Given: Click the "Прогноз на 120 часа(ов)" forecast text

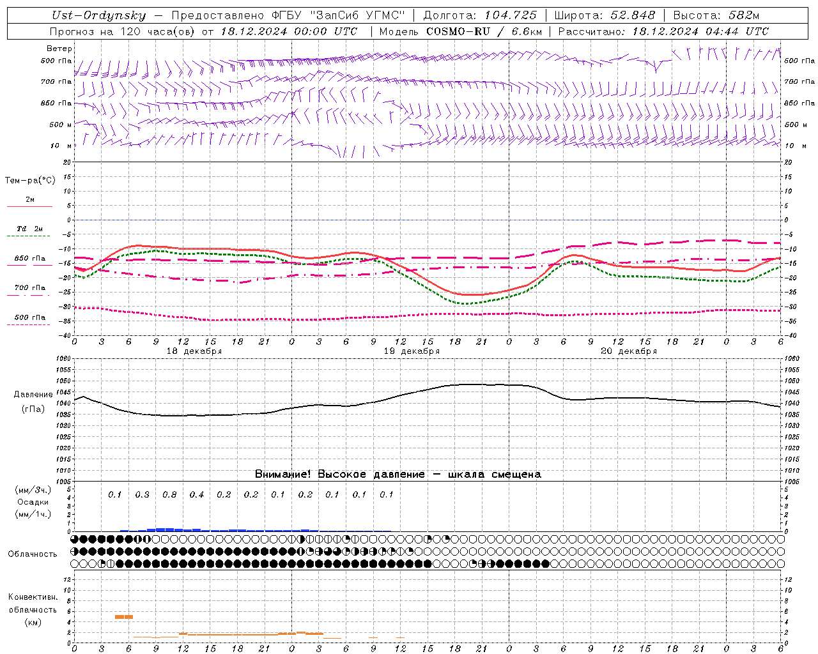Looking at the screenshot, I should tap(123, 31).
